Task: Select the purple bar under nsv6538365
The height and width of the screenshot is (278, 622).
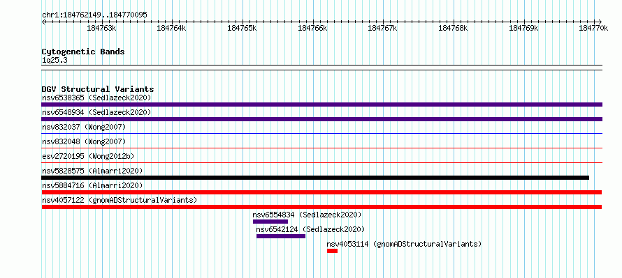Action: point(321,105)
